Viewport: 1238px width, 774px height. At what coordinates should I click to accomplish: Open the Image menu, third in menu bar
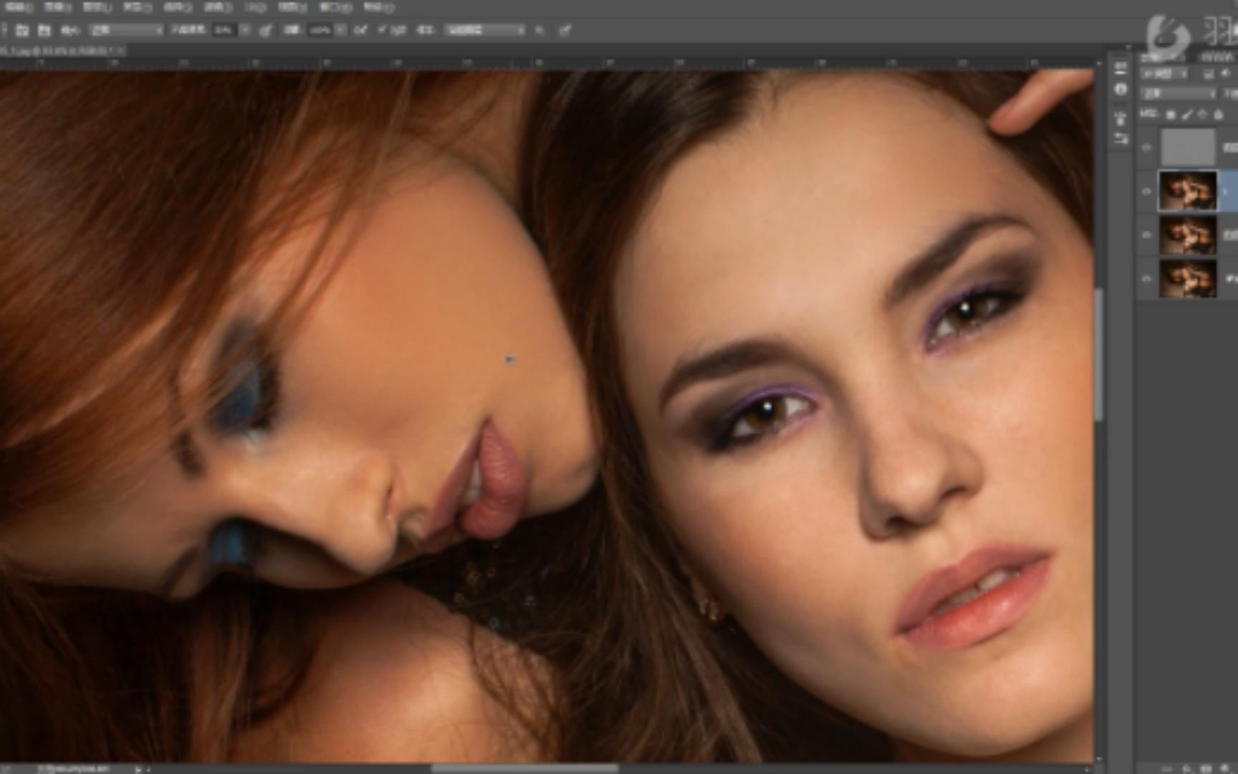coord(97,7)
